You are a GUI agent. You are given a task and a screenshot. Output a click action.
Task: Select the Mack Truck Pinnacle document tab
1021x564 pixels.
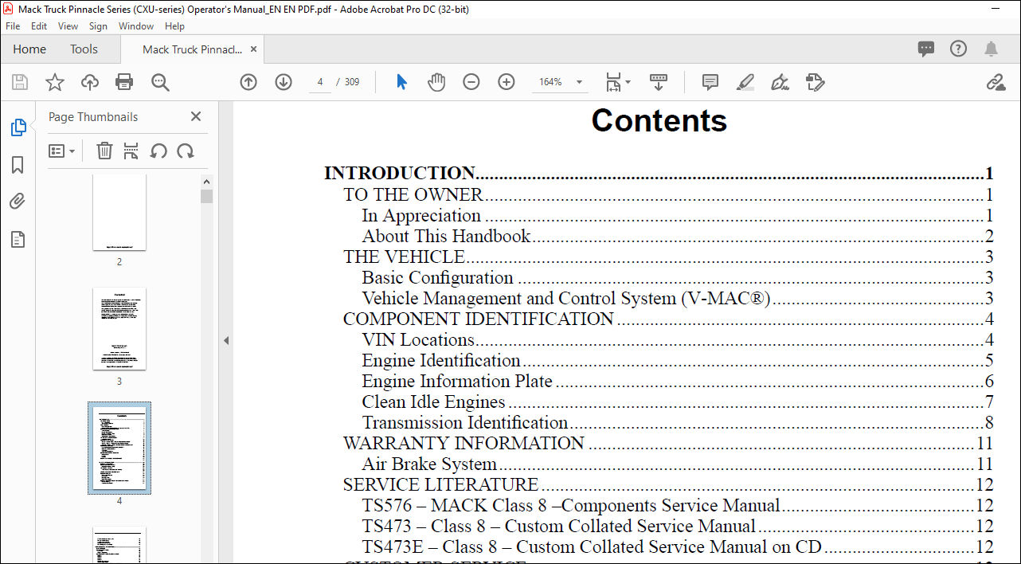pyautogui.click(x=192, y=49)
